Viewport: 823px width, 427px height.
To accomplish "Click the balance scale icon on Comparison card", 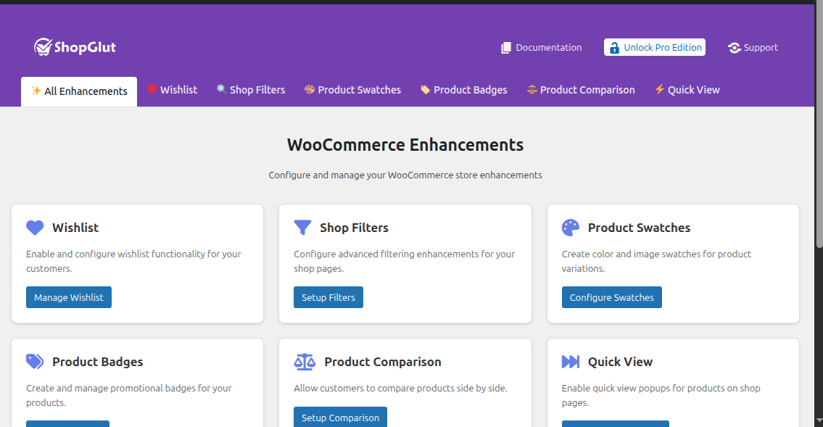I will [305, 362].
